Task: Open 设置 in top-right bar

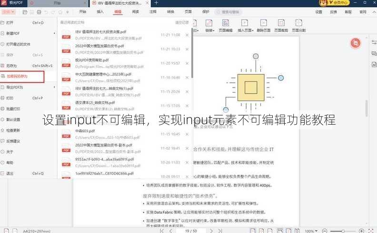Action: click(318, 12)
